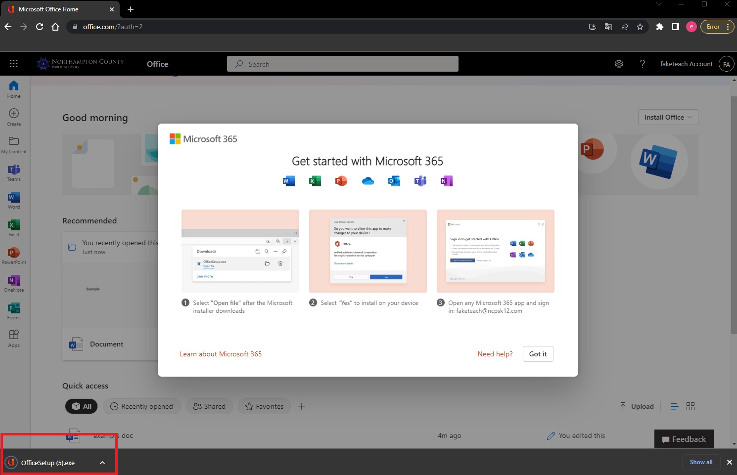Screen dimensions: 737x475
Task: Open a new browser tab
Action: [x=131, y=9]
